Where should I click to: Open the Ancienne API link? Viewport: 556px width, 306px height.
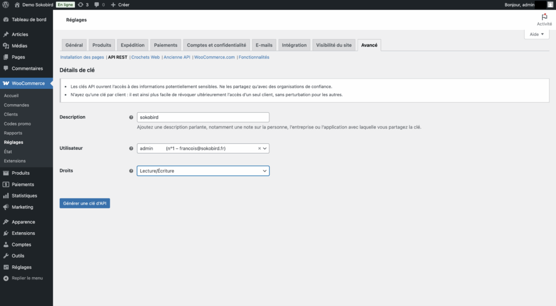coord(177,57)
